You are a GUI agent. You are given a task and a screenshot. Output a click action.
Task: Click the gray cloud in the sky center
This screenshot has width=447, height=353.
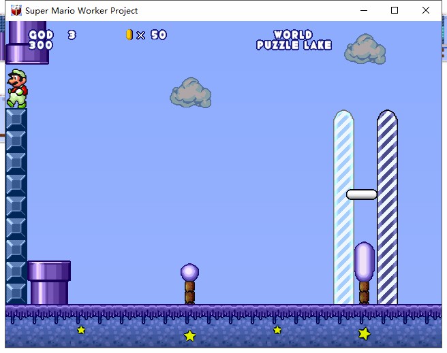point(191,93)
